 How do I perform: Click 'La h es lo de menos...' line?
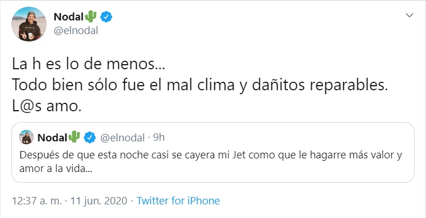pos(88,65)
